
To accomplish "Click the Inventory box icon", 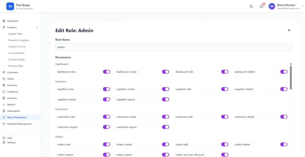I will 4,85.
